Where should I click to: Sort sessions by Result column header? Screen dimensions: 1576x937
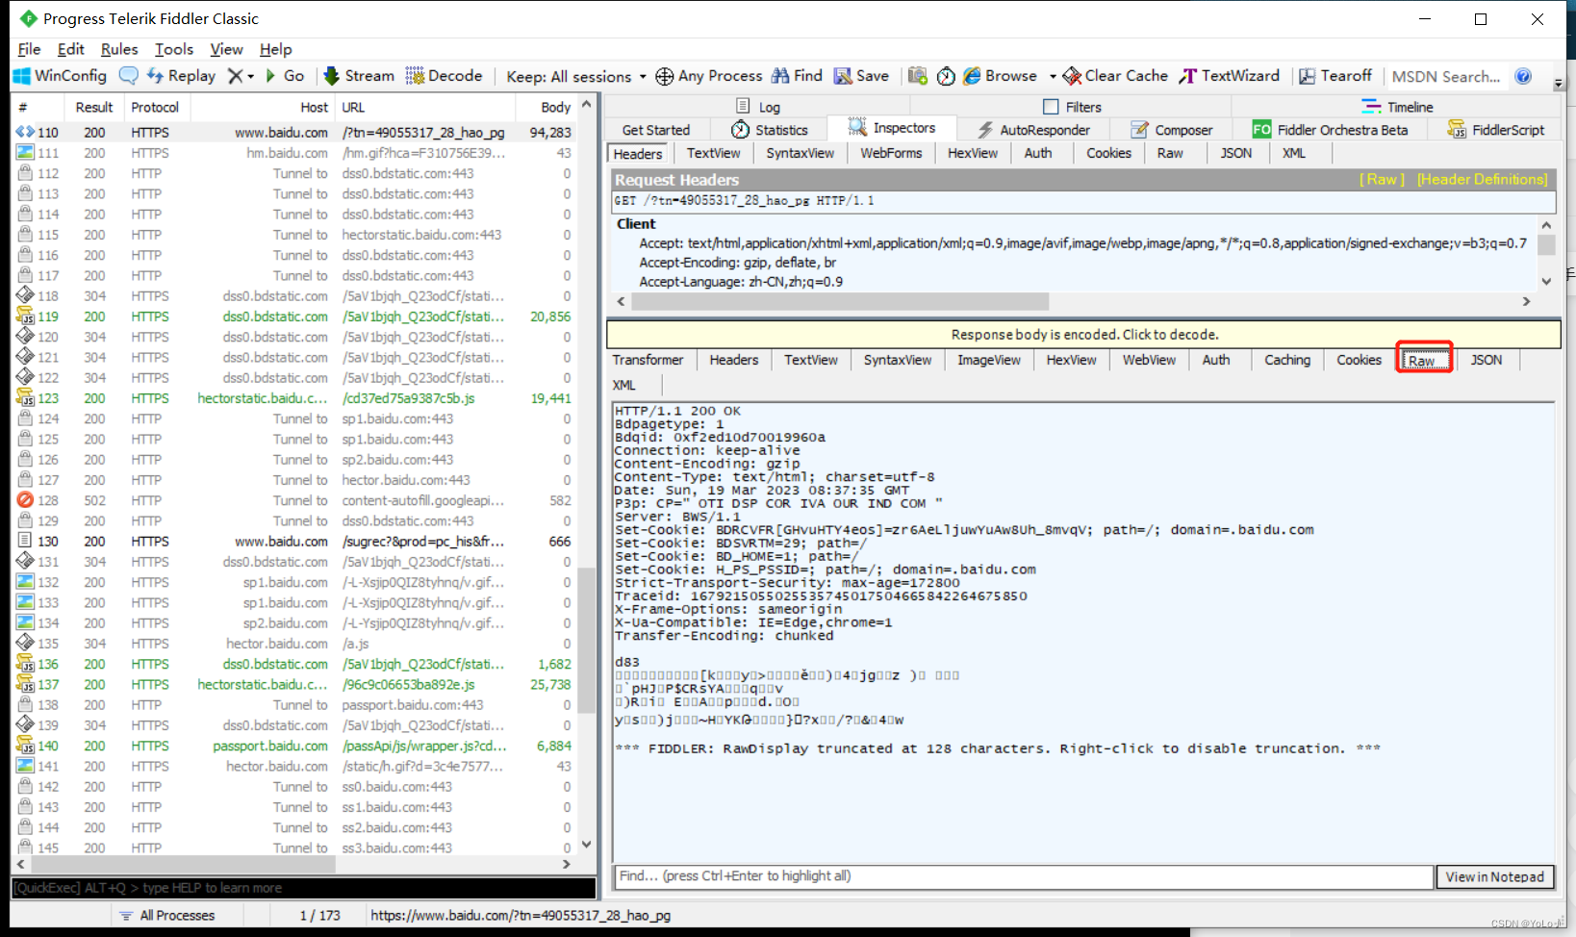tap(94, 107)
